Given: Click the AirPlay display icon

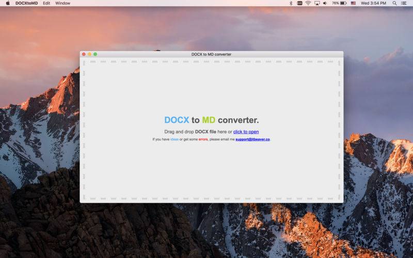Looking at the screenshot, I should [x=316, y=3].
